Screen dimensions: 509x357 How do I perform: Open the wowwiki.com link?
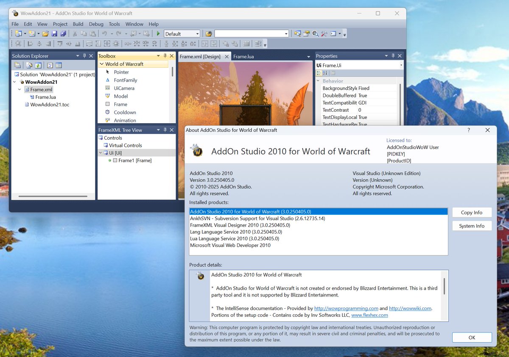tap(410, 308)
